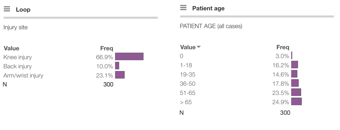
Task: Select the Back injury row label
Action: [x=17, y=66]
